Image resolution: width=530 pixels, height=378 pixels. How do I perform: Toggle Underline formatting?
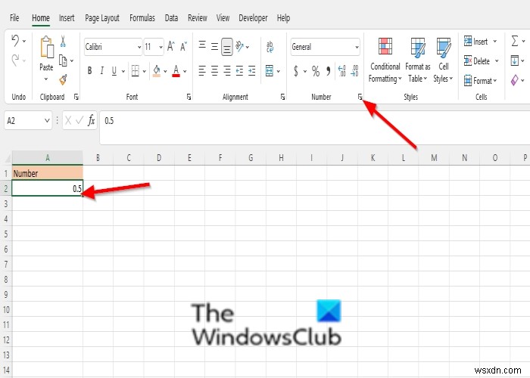[x=114, y=71]
